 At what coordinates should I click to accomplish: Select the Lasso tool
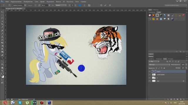(2, 18)
